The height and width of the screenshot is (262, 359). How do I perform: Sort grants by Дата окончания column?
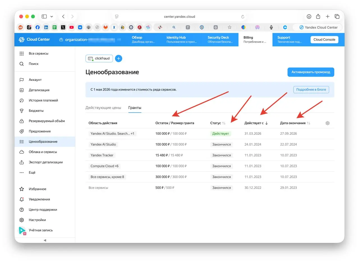click(x=295, y=123)
